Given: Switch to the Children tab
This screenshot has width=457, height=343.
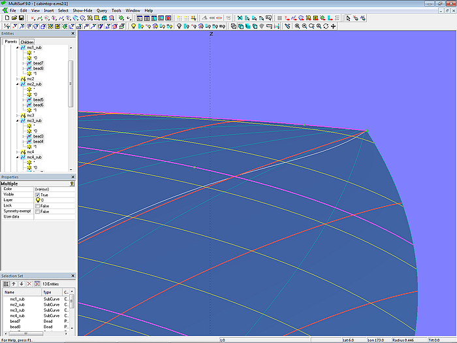Looking at the screenshot, I should [27, 42].
